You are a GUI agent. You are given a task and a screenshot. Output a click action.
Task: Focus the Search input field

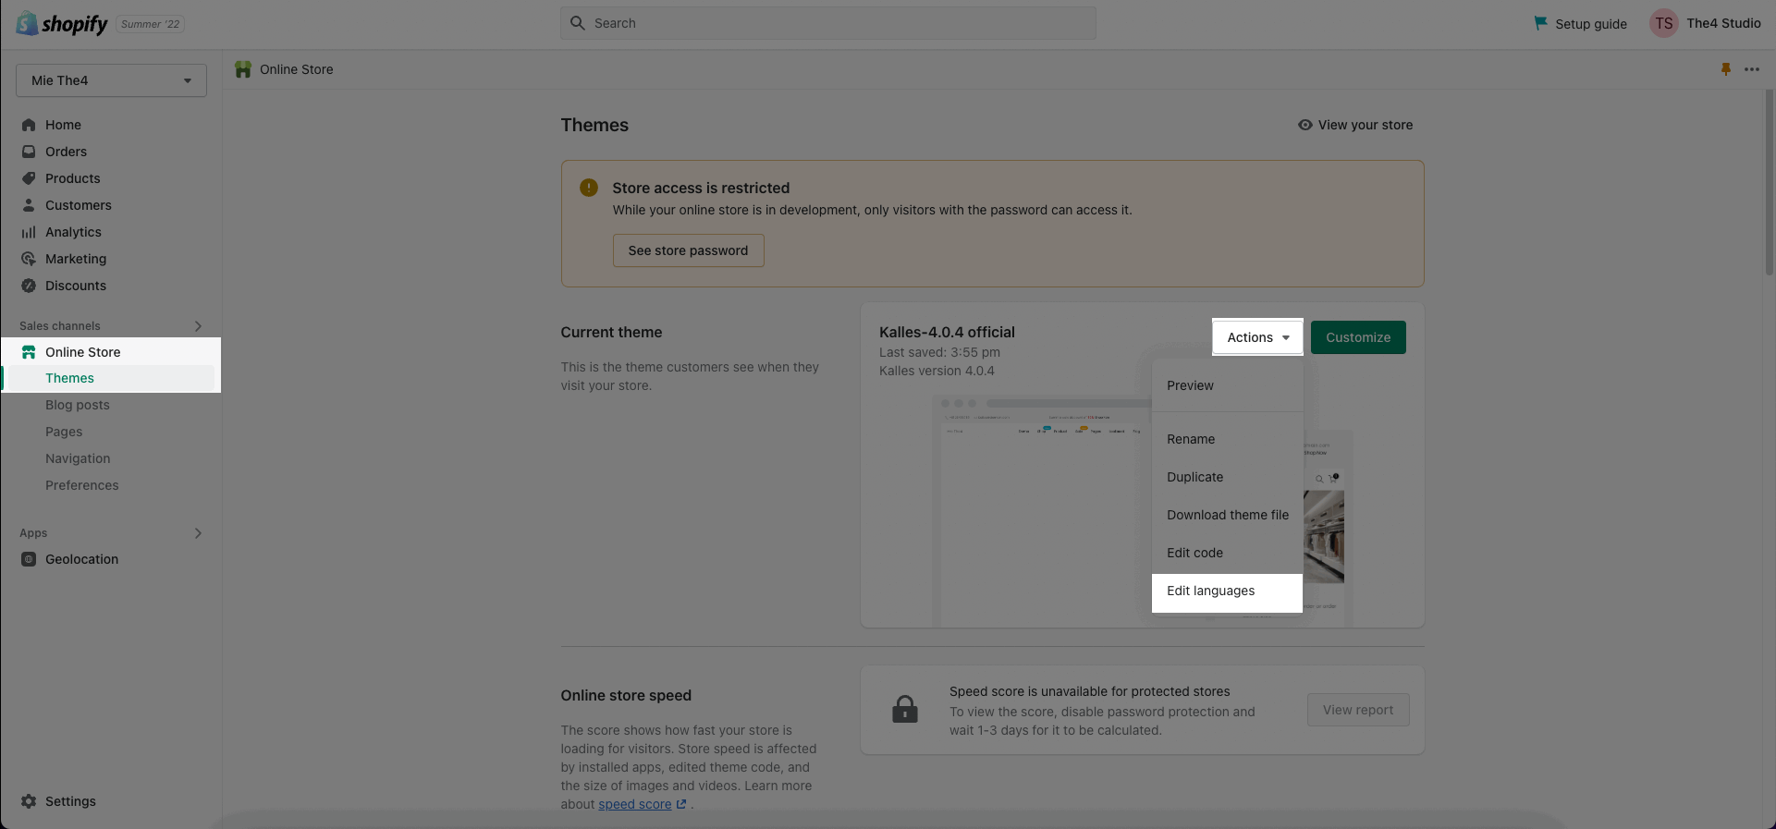(x=828, y=23)
